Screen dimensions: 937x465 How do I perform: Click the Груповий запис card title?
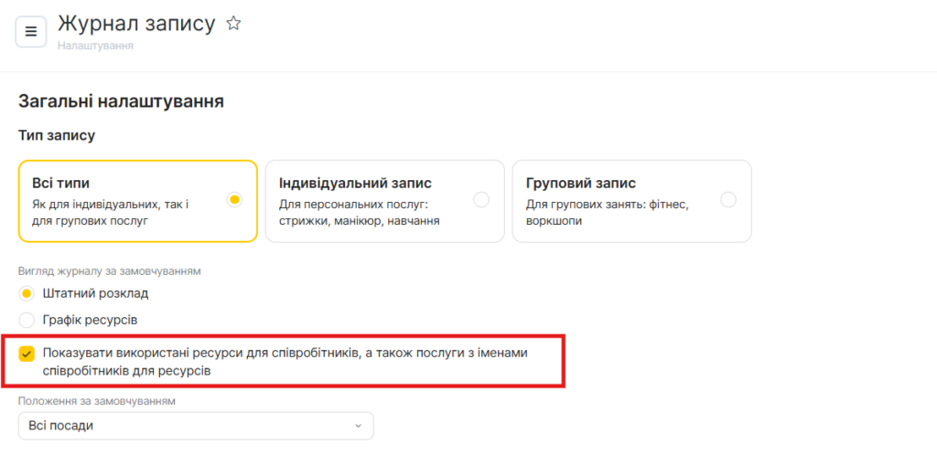tap(581, 184)
